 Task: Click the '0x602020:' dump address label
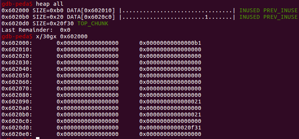coord(17,56)
